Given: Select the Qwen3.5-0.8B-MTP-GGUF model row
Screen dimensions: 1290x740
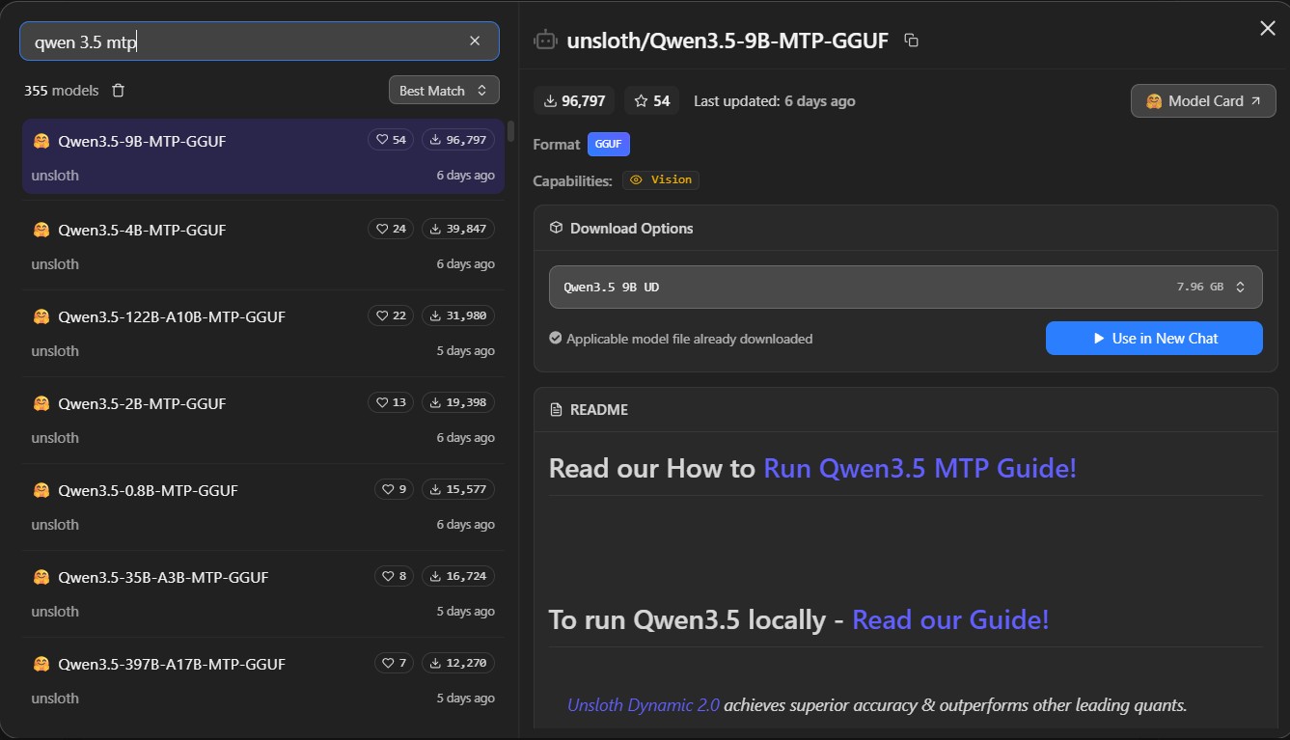Looking at the screenshot, I should (x=262, y=507).
